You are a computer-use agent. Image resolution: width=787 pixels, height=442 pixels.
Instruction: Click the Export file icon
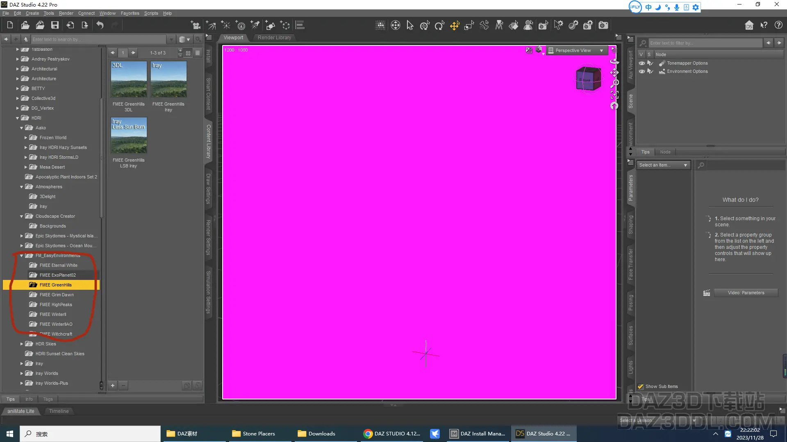85,25
